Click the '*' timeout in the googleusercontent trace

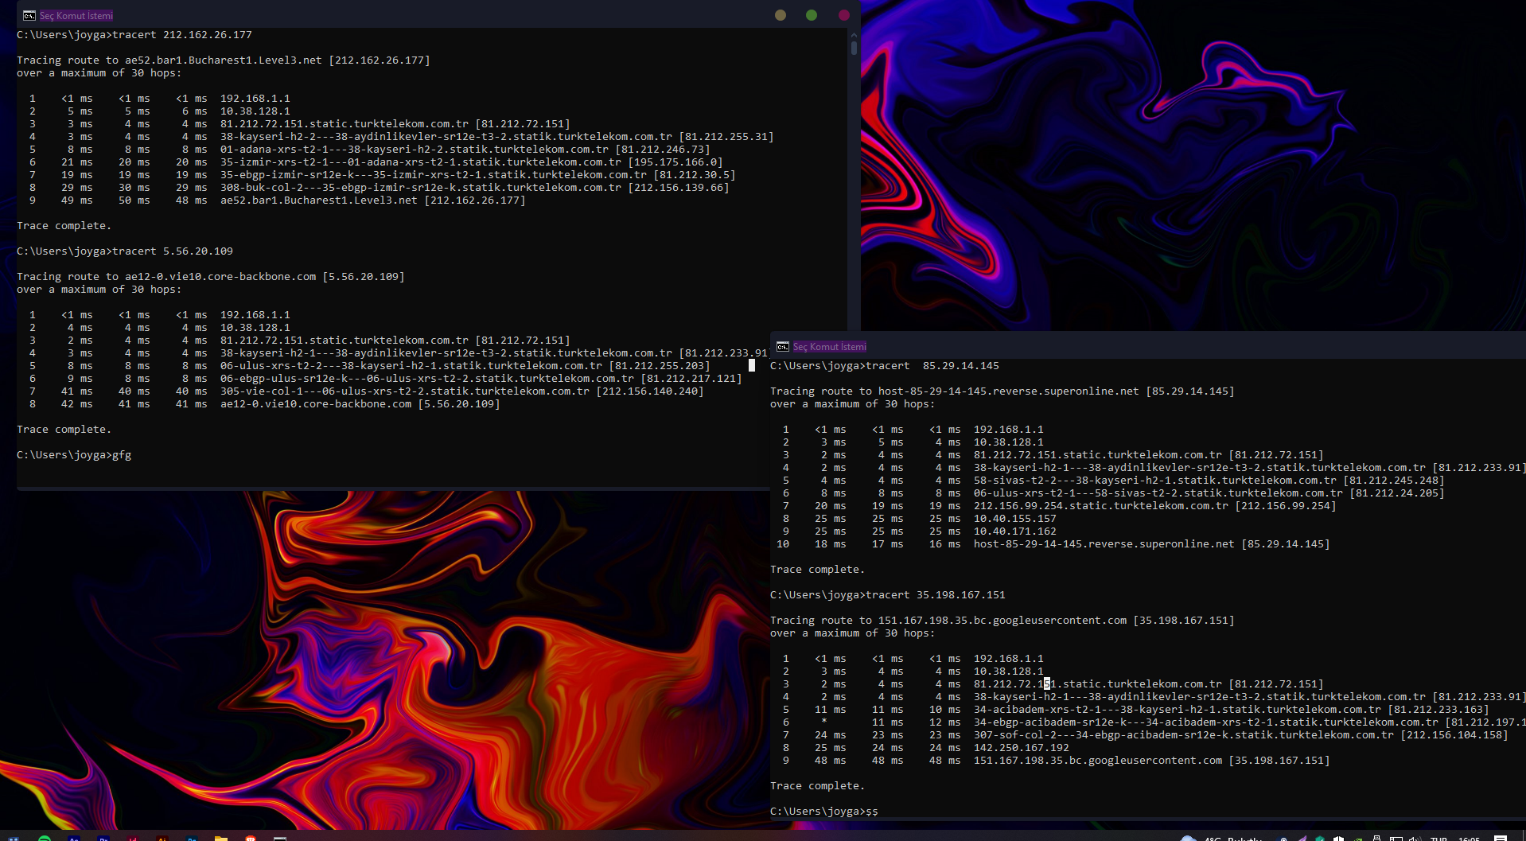click(824, 722)
